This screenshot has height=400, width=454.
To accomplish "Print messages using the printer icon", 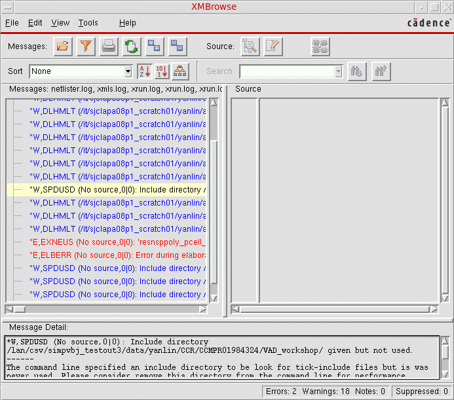I will [109, 46].
